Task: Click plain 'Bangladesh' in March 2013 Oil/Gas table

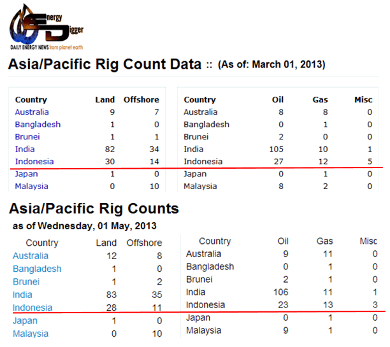Action: click(x=206, y=125)
